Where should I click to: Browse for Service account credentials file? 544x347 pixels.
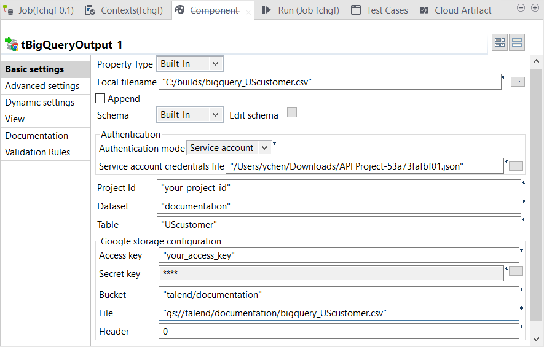coord(516,166)
